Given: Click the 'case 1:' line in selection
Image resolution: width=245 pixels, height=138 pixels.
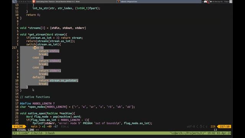Looking at the screenshot, I should (38, 58).
